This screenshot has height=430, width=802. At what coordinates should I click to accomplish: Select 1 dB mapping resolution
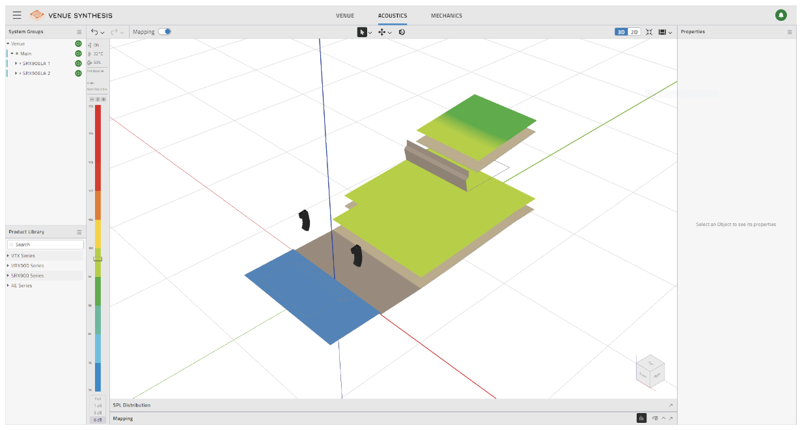98,405
